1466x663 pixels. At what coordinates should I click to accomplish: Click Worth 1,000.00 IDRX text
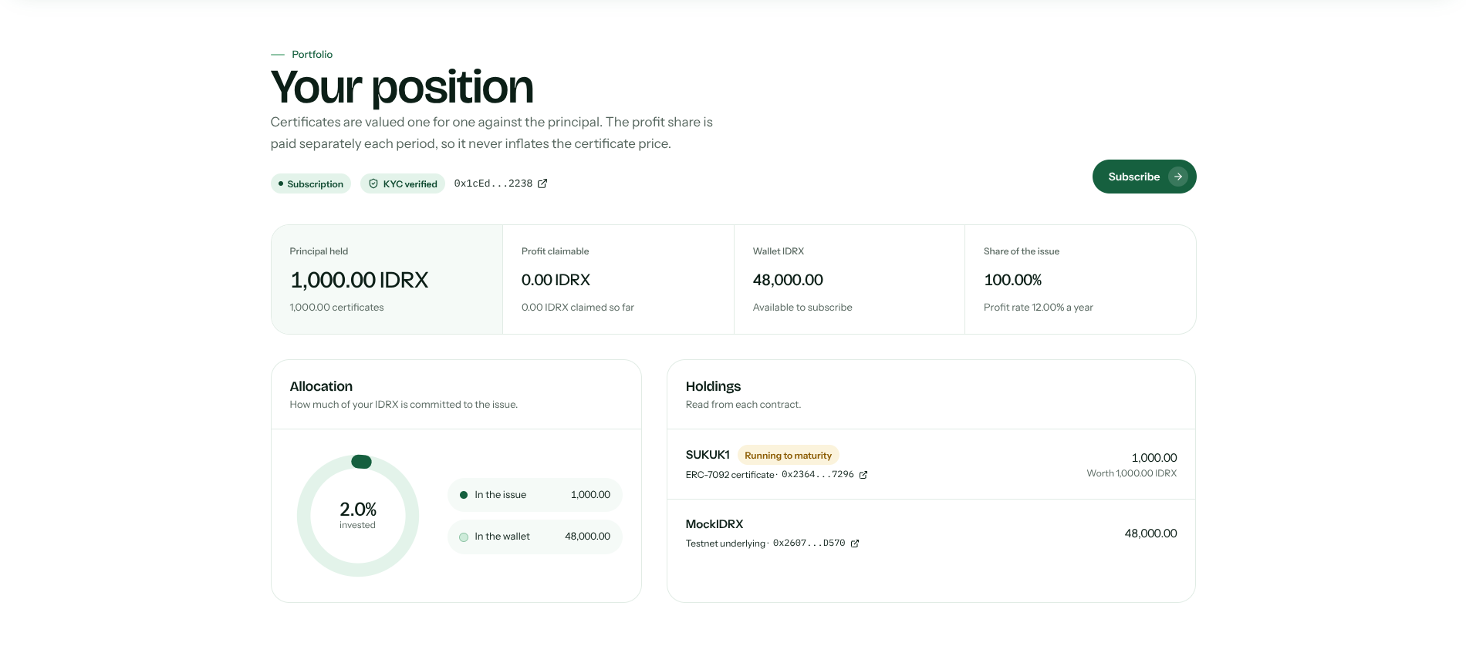(1132, 473)
